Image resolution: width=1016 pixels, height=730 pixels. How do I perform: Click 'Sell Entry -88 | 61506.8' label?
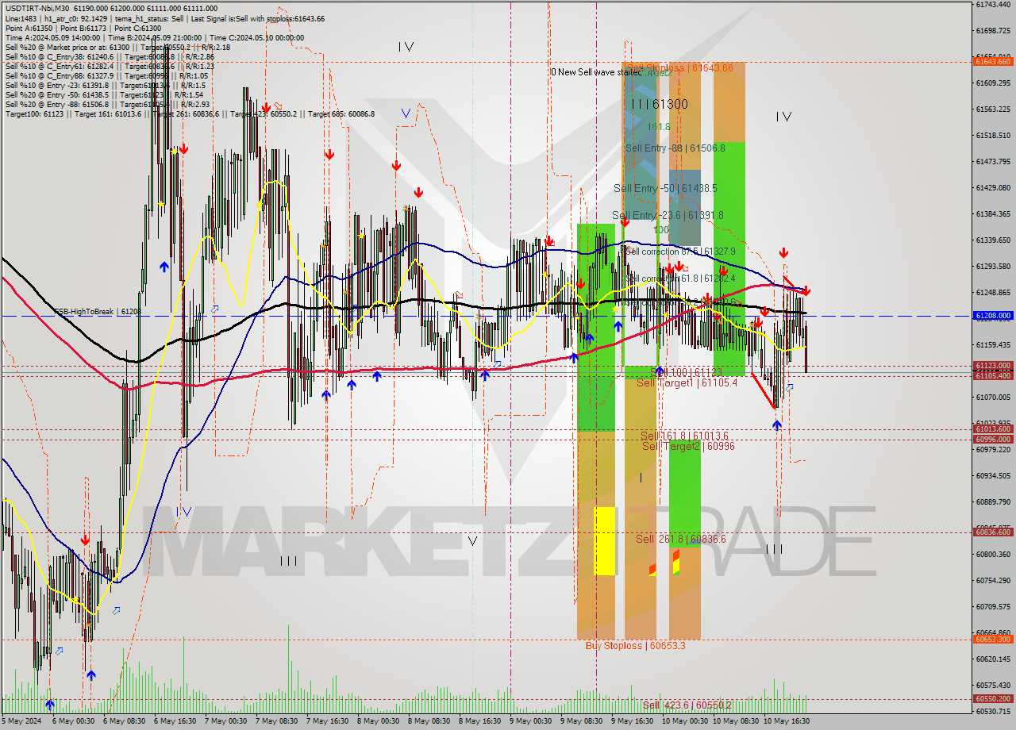click(675, 148)
